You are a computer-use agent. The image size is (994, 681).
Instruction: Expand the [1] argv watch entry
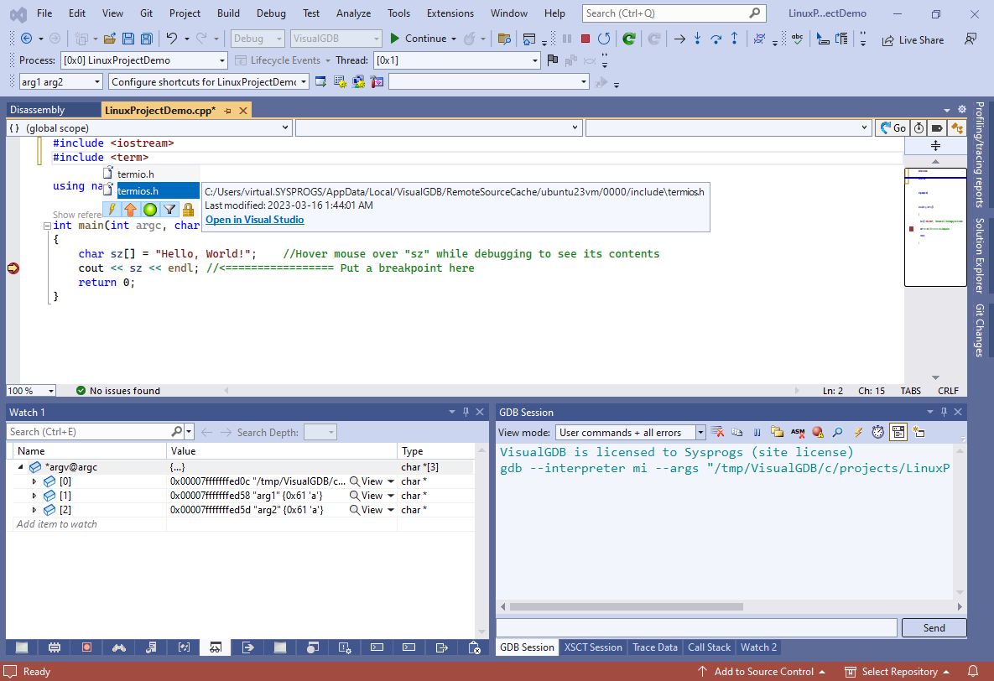point(34,496)
